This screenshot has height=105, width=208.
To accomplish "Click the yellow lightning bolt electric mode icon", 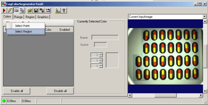I will 10,11.
